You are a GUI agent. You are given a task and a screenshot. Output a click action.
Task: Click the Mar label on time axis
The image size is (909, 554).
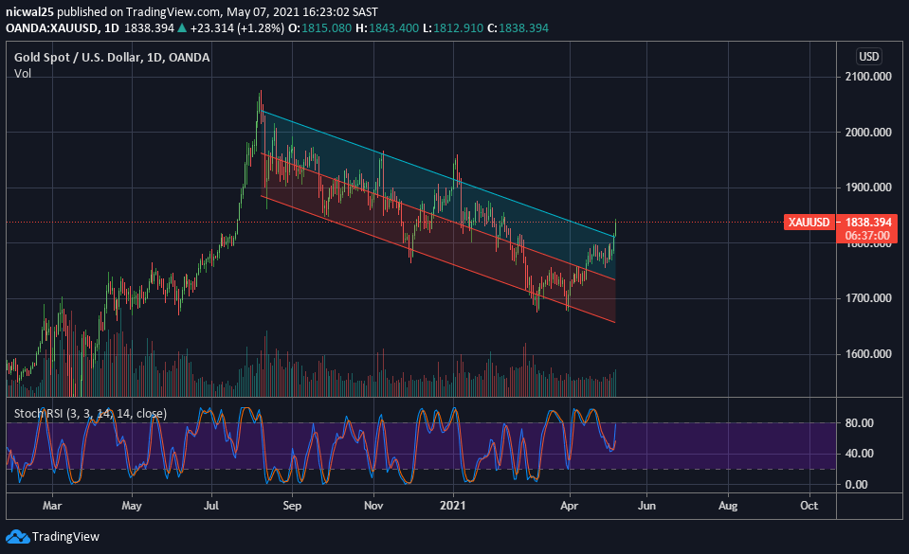coord(52,506)
